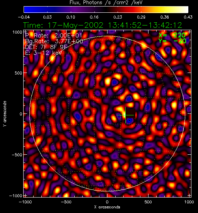This screenshot has height=213, width=198.
Task: Click the E: 3-12 keV text
Action: [43, 53]
